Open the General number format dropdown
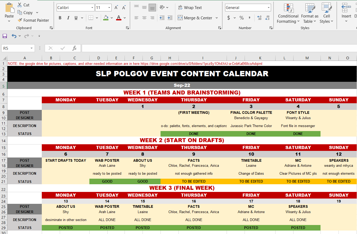The width and height of the screenshot is (357, 234). 269,8
